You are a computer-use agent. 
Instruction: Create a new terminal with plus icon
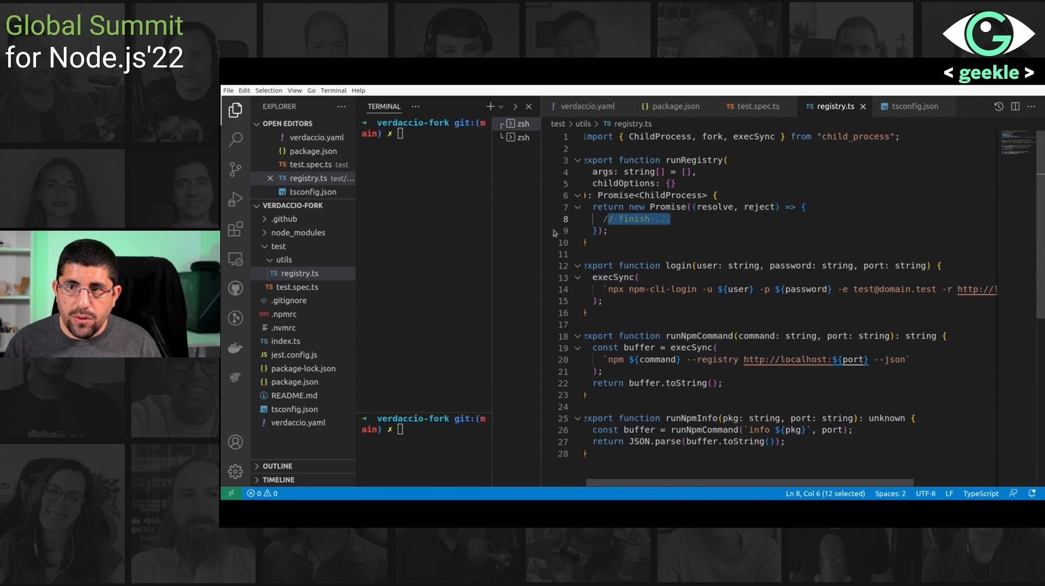(x=490, y=107)
